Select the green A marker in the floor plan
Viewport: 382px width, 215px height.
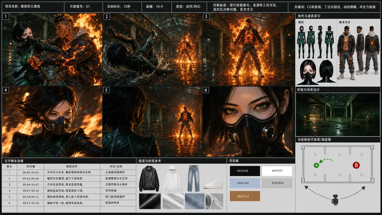(x=317, y=165)
